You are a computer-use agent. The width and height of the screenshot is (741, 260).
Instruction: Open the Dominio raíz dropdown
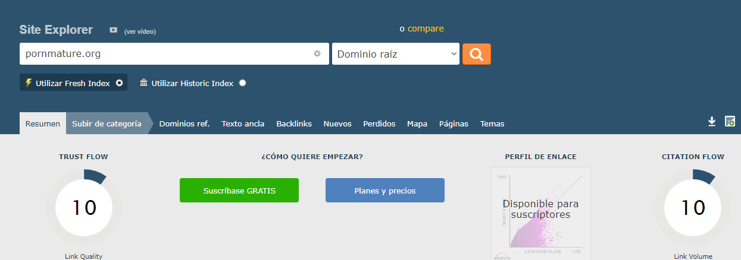396,54
